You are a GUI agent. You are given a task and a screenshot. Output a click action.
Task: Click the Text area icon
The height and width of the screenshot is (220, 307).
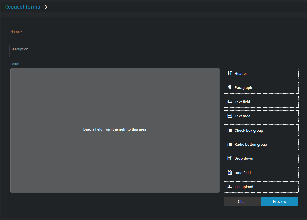[x=230, y=116]
